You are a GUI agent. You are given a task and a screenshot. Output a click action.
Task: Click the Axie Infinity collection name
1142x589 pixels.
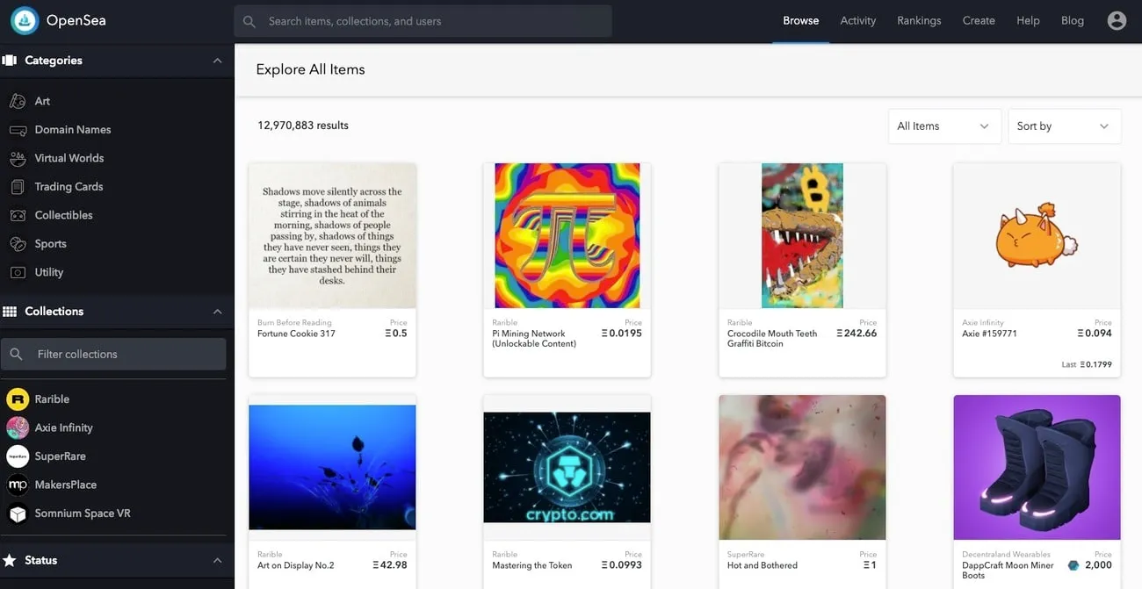coord(63,427)
